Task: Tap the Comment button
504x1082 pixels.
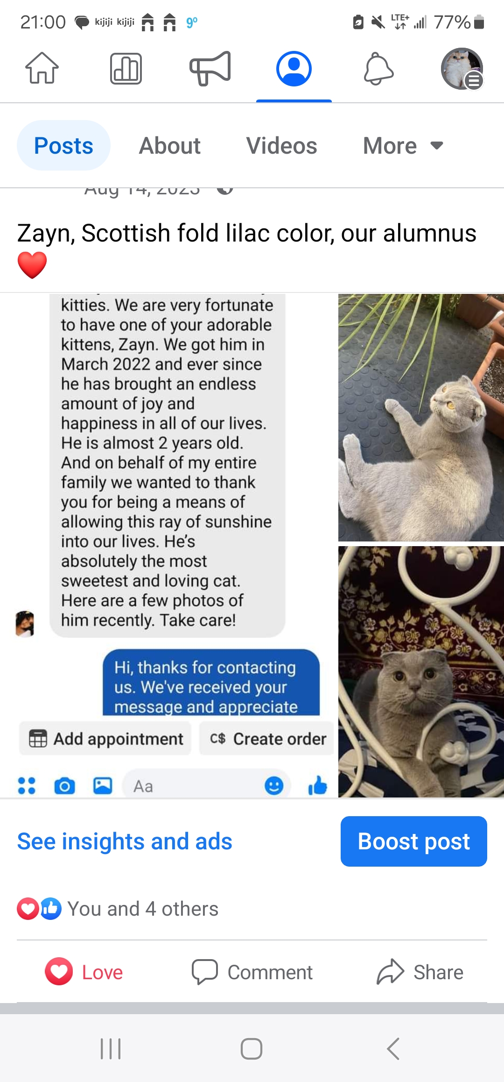Action: (252, 972)
